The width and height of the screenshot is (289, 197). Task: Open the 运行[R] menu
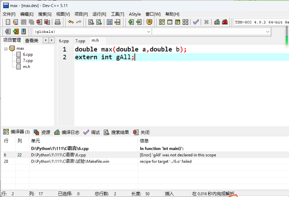[x=99, y=14]
